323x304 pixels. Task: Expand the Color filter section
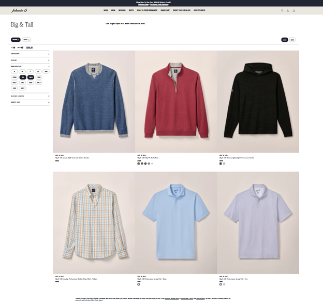(30, 60)
